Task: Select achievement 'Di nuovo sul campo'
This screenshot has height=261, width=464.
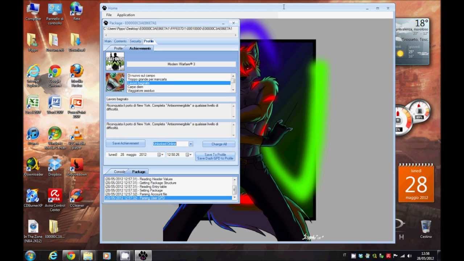Action: 179,75
